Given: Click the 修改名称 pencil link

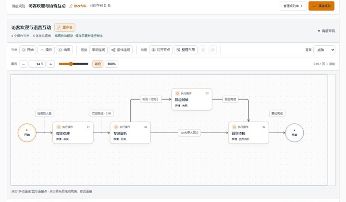Looking at the screenshot, I should tap(78, 6).
